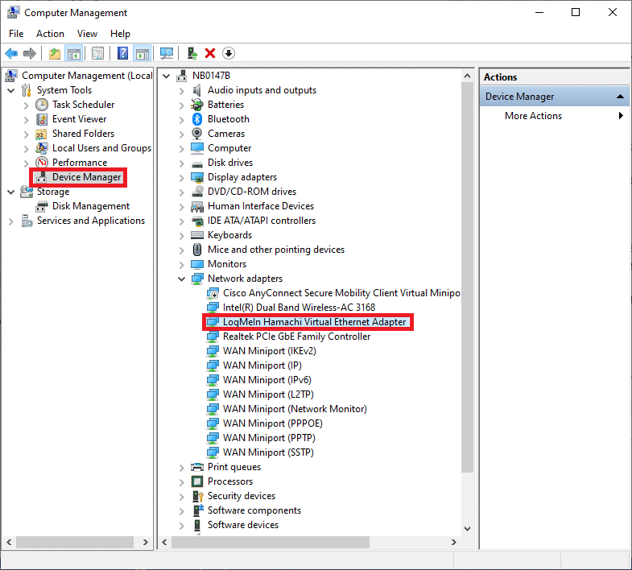Viewport: 632px width, 570px height.
Task: Toggle Show/Hide Action Pane toolbar button
Action: click(143, 53)
